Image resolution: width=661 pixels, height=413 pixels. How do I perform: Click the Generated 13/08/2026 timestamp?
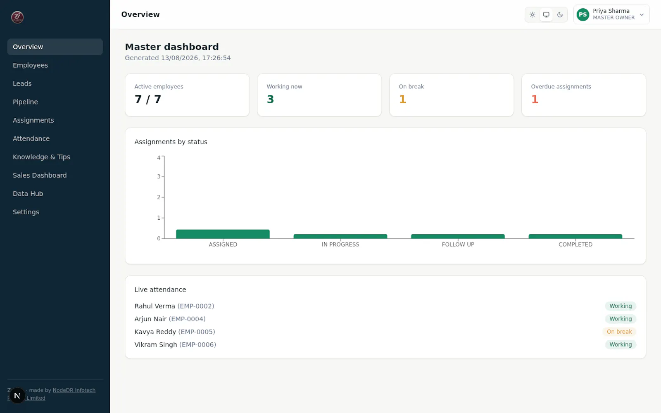point(178,58)
